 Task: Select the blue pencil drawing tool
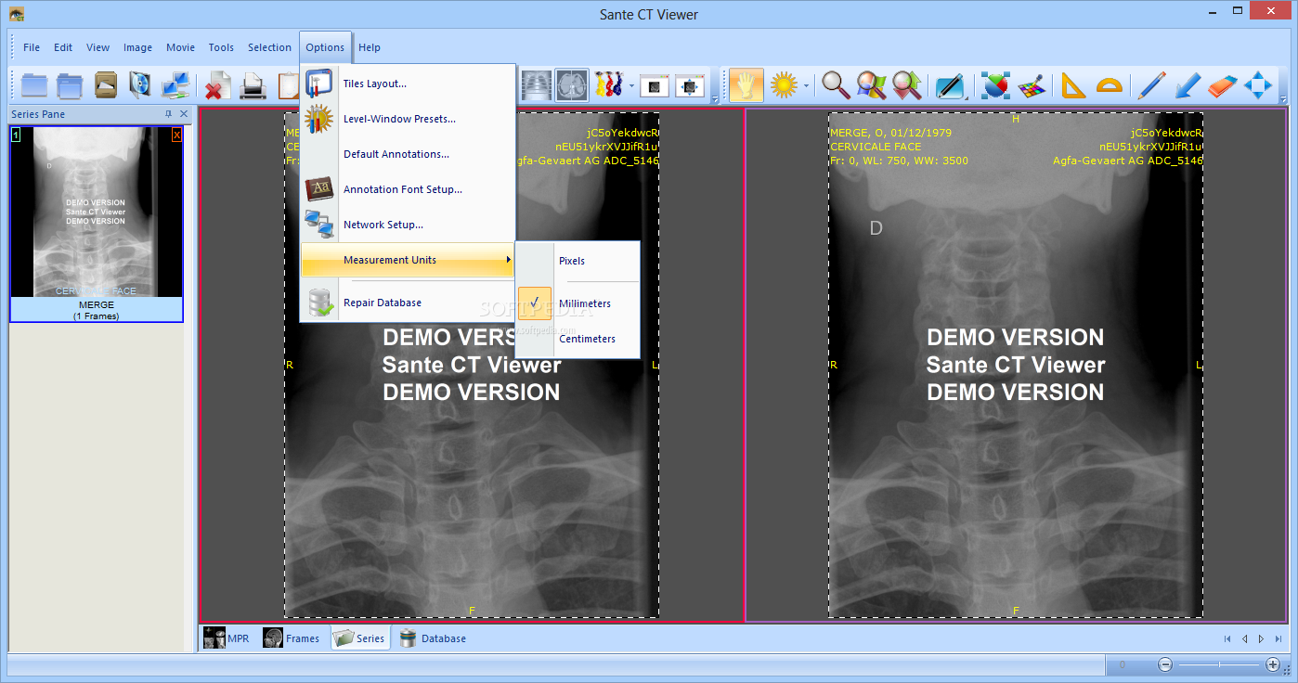point(1151,85)
